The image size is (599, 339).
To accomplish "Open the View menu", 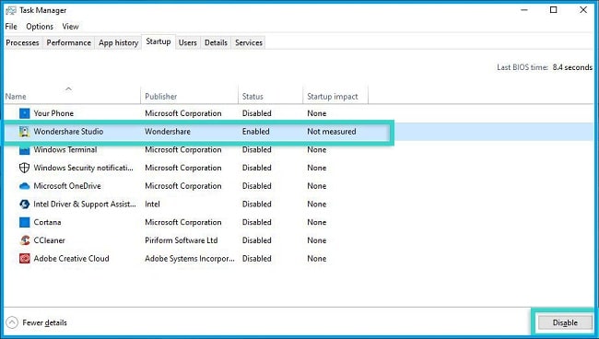I will tap(70, 27).
